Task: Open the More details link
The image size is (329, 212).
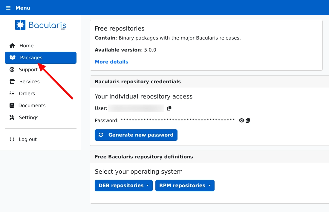Action: 111,62
